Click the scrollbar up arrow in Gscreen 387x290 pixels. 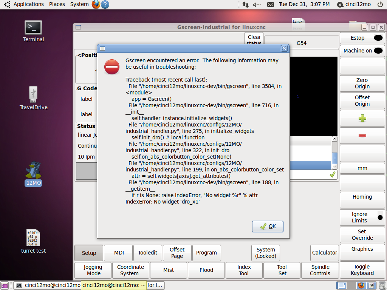[x=334, y=139]
